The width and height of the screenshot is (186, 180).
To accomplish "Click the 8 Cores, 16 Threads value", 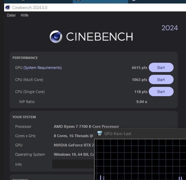I will [74, 136].
